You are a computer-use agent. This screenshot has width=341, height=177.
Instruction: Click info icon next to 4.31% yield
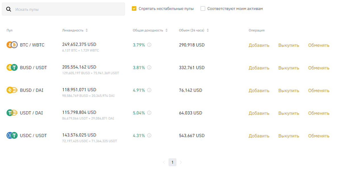click(149, 135)
